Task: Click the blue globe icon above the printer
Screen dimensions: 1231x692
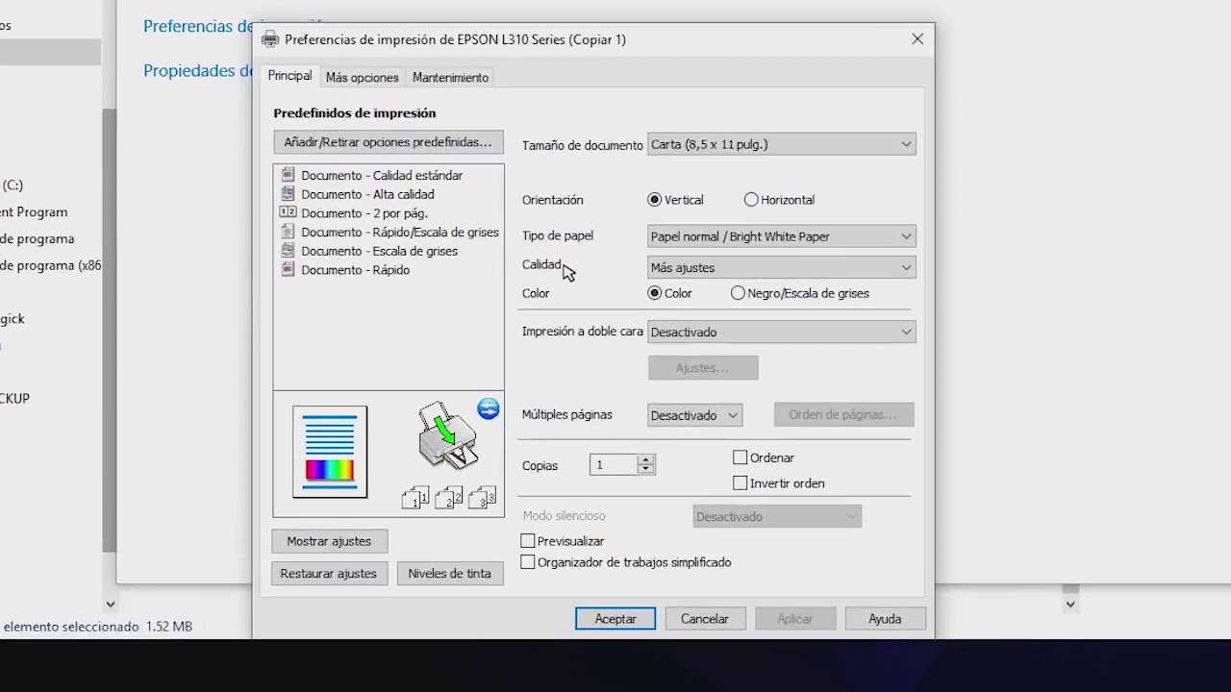Action: pos(489,408)
